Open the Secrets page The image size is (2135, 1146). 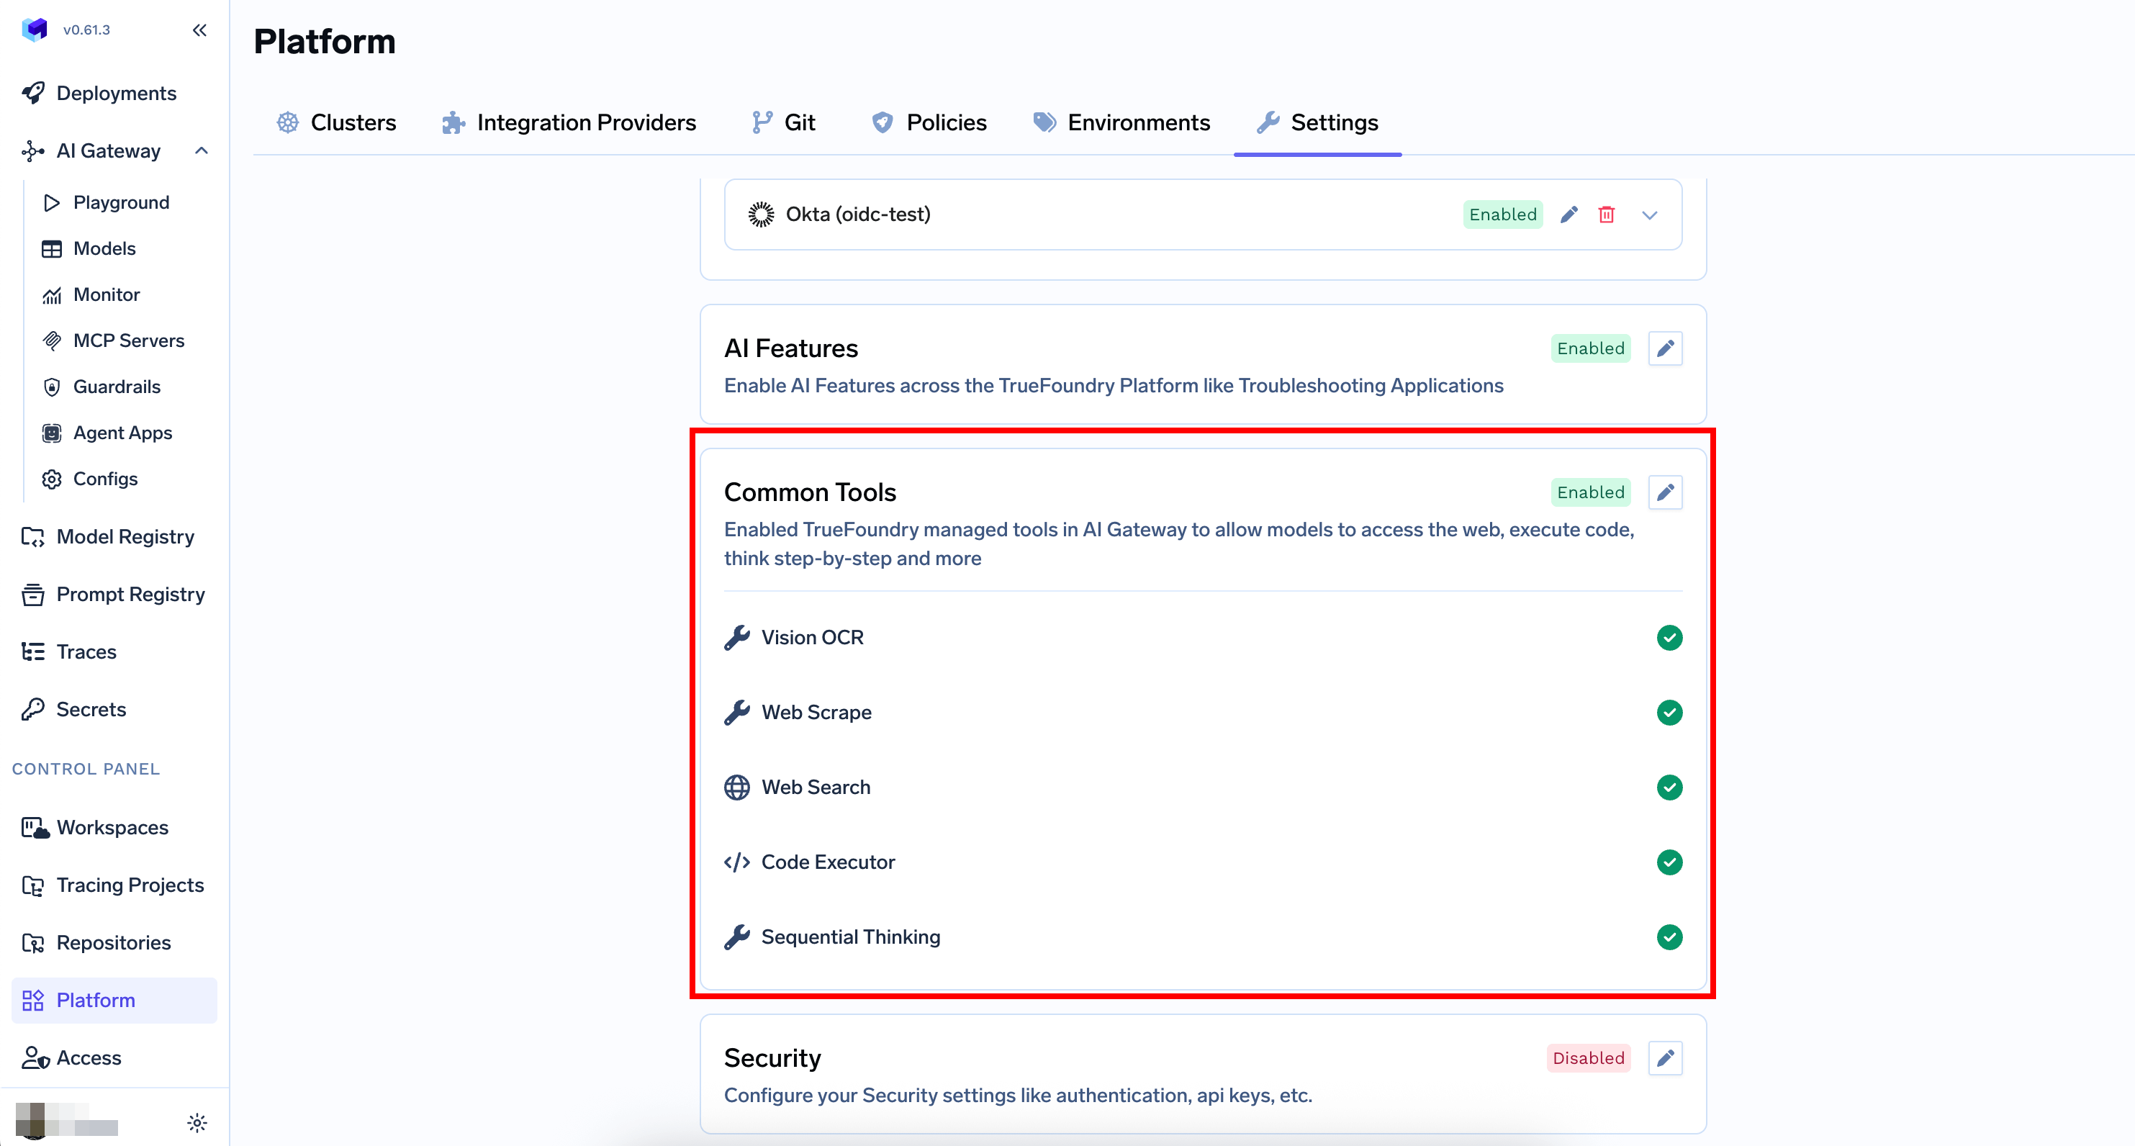pos(91,709)
